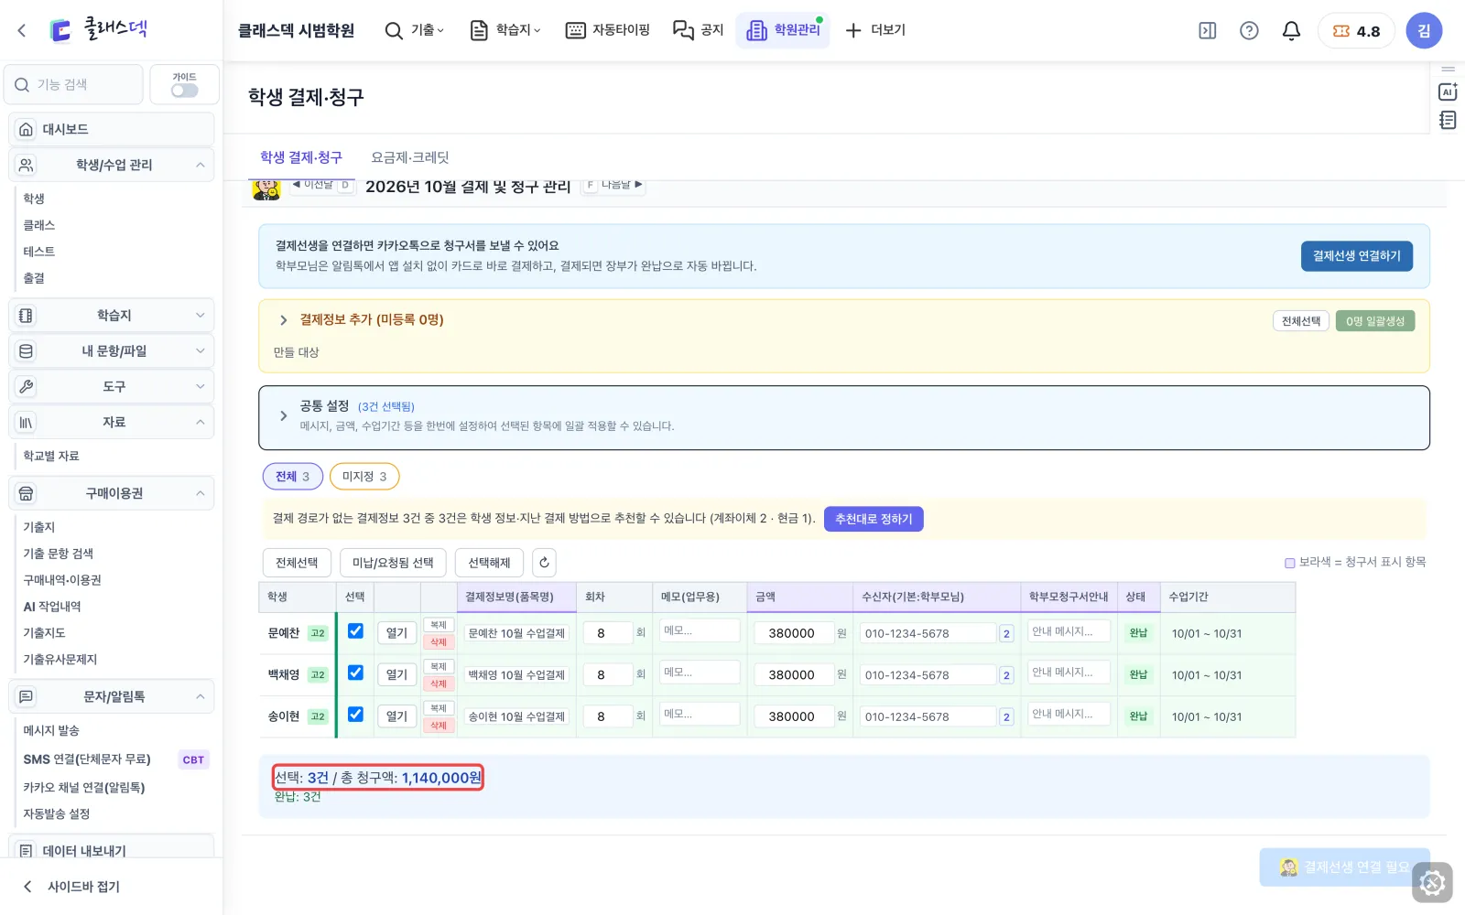Click the search magnifier in 기능 검색
Image resolution: width=1465 pixels, height=915 pixels.
click(x=22, y=84)
